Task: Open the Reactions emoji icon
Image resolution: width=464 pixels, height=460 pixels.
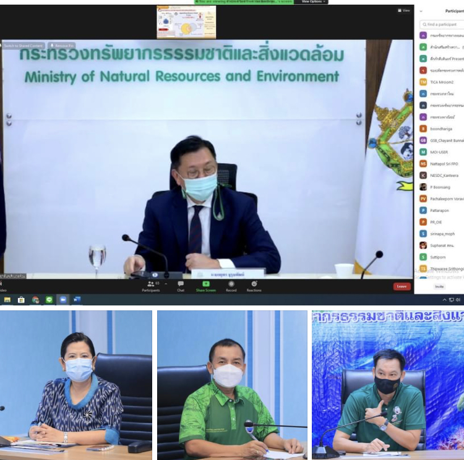Action: coord(254,284)
